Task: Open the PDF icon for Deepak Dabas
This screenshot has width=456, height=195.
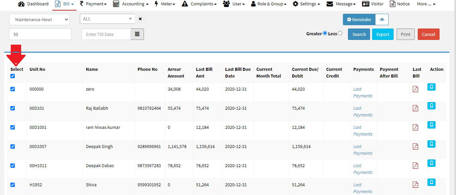Action: point(415,166)
